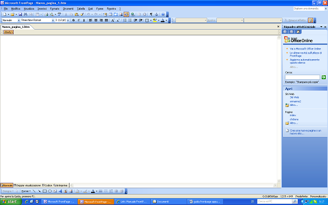Click the numbered list icon

125,20
